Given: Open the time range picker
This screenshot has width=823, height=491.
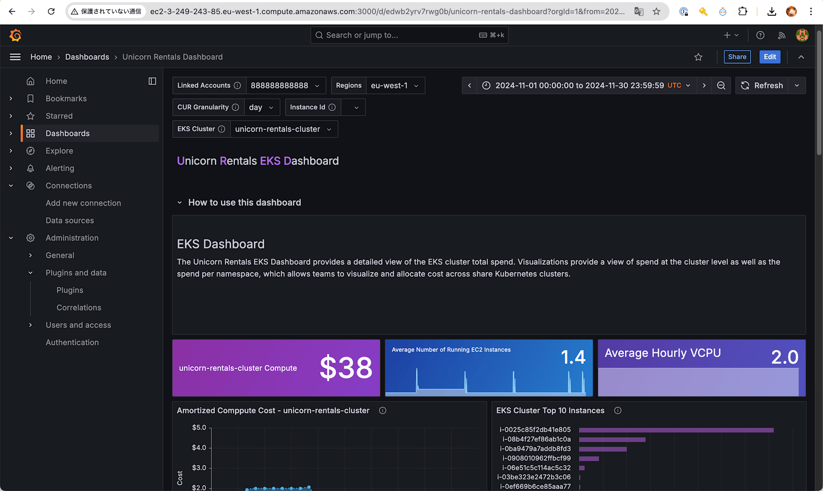Looking at the screenshot, I should [587, 86].
